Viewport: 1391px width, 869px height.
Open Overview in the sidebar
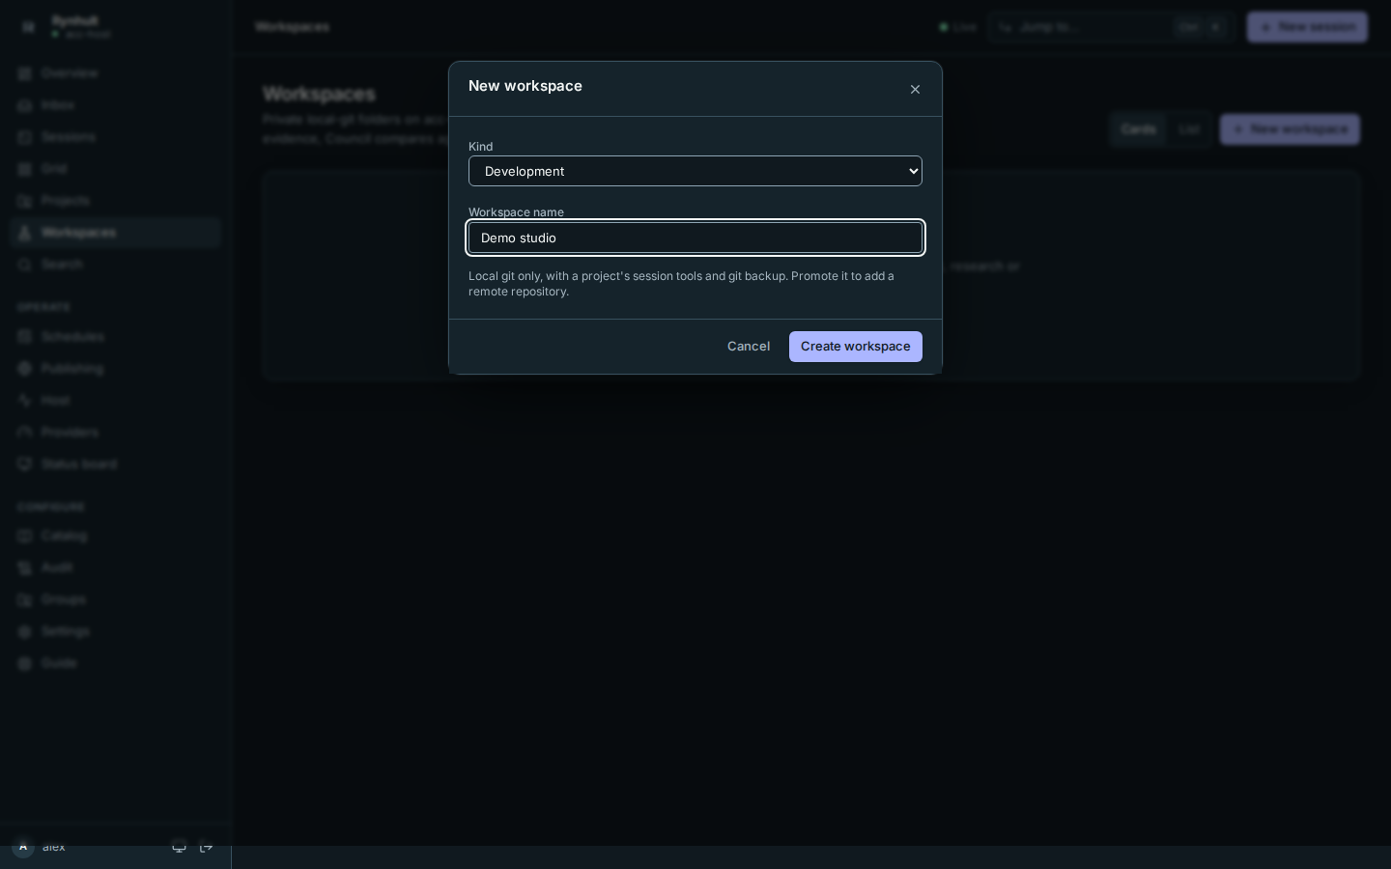pyautogui.click(x=116, y=73)
